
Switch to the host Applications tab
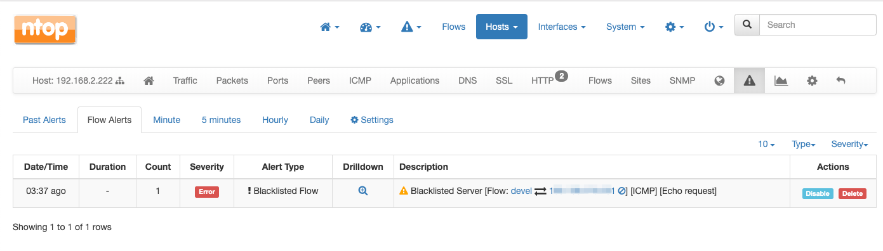[x=415, y=80]
